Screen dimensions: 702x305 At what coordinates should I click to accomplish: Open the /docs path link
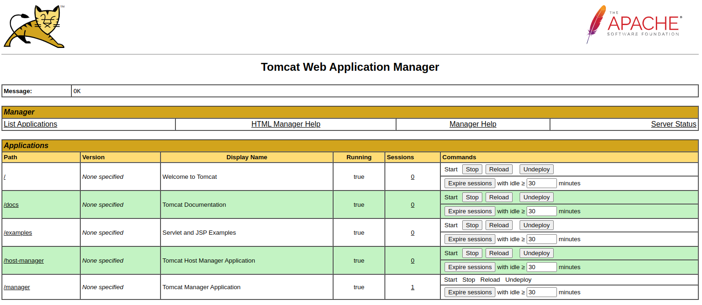(x=11, y=205)
